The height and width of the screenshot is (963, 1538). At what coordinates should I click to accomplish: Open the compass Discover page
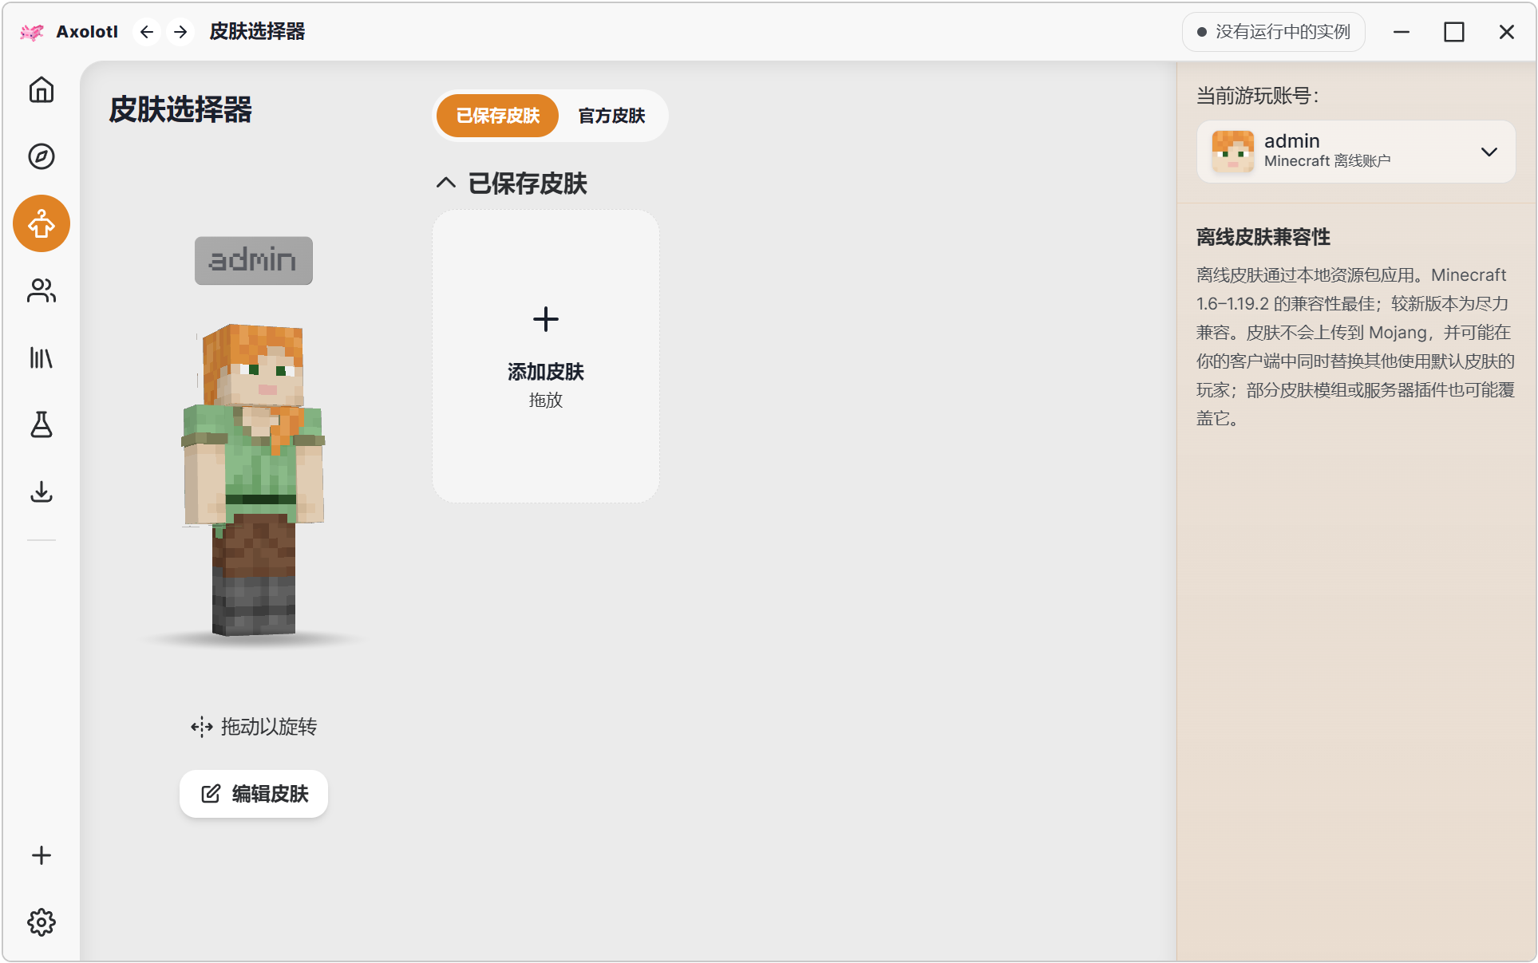point(42,156)
